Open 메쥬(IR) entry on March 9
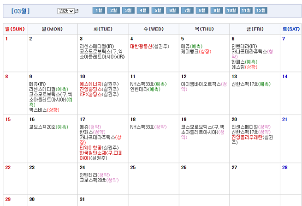 pos(37,84)
